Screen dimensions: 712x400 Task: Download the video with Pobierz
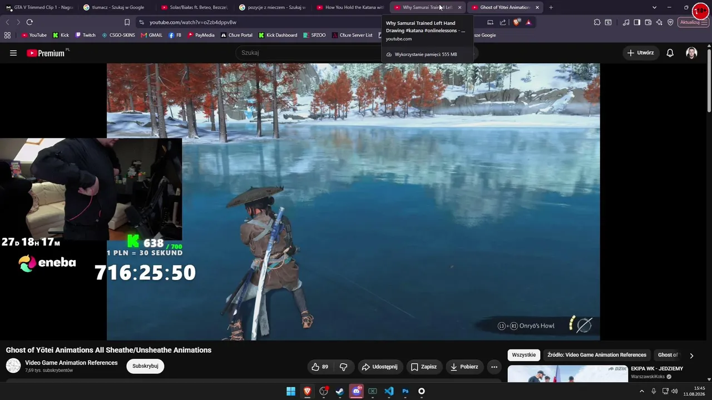pyautogui.click(x=464, y=367)
